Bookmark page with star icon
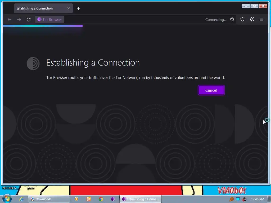 (x=232, y=20)
